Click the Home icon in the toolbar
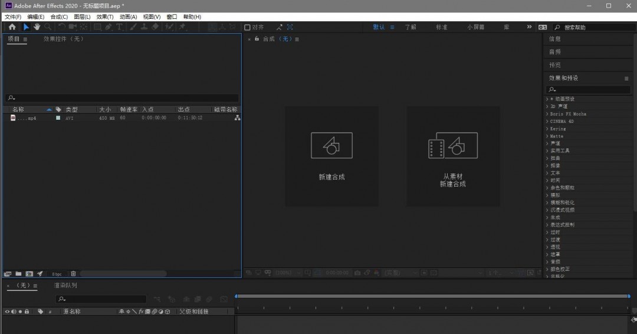Viewport: 637px width, 334px height. tap(12, 27)
